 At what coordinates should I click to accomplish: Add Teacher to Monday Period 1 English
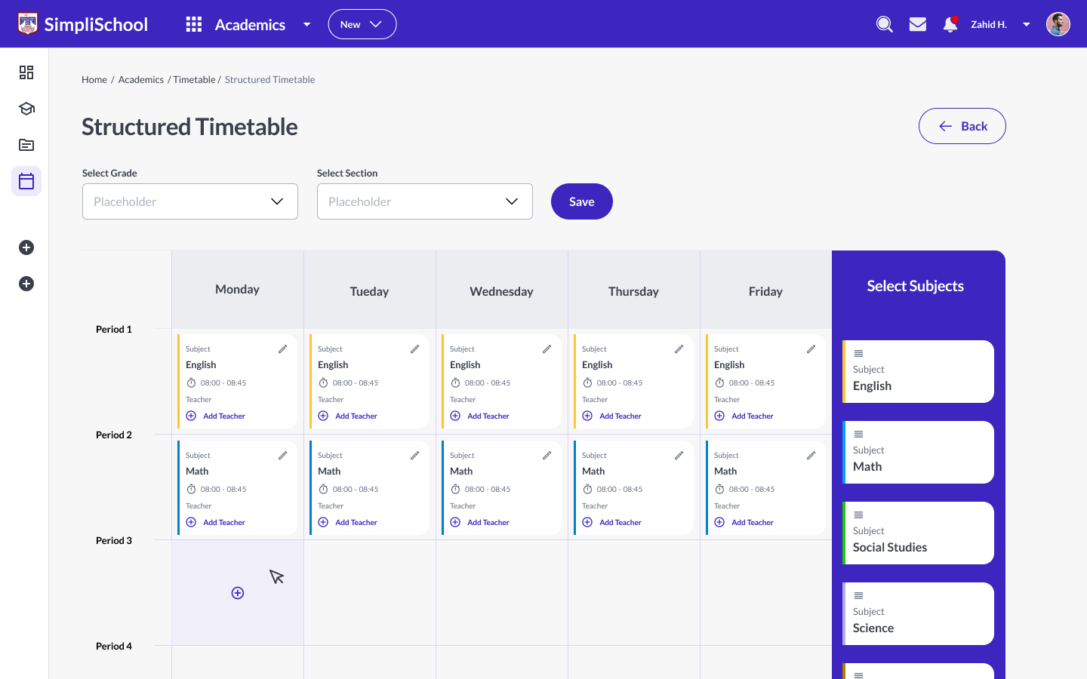(x=216, y=416)
